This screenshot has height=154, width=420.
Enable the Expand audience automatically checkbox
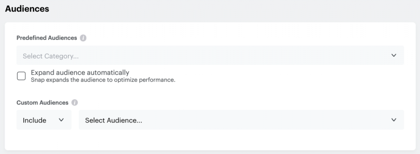click(21, 76)
